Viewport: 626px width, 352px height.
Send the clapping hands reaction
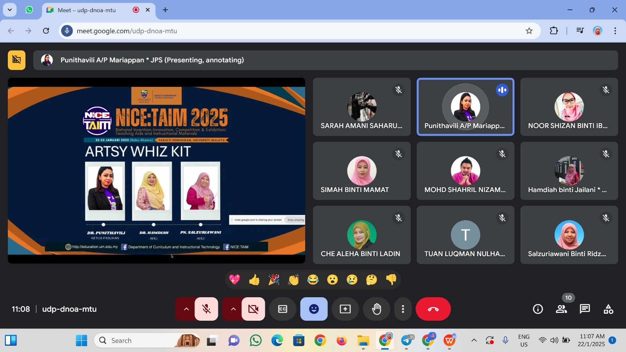tap(293, 279)
